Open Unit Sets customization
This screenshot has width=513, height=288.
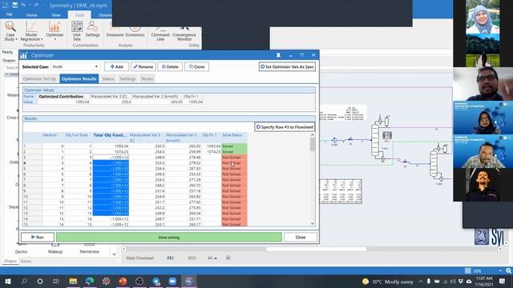coord(77,31)
